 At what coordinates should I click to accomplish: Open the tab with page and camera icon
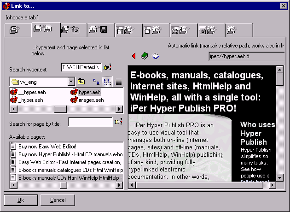pos(74,30)
